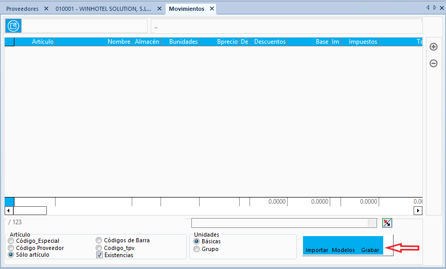This screenshot has height=269, width=446.
Task: Close the Proveedores tab
Action: [x=46, y=9]
